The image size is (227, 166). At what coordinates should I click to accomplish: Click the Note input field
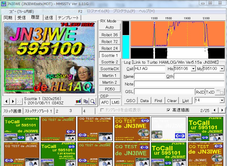click(x=179, y=84)
